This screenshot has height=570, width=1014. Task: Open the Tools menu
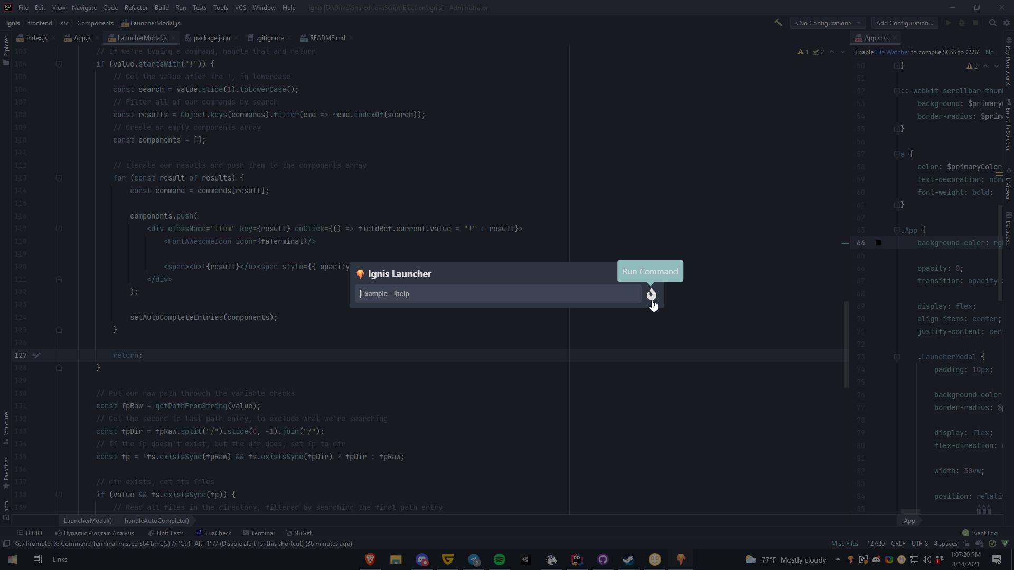(221, 8)
